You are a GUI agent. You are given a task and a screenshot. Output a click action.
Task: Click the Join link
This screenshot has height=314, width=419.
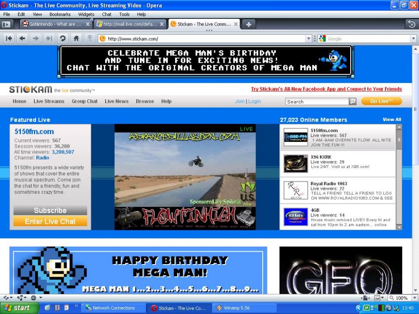pyautogui.click(x=240, y=101)
